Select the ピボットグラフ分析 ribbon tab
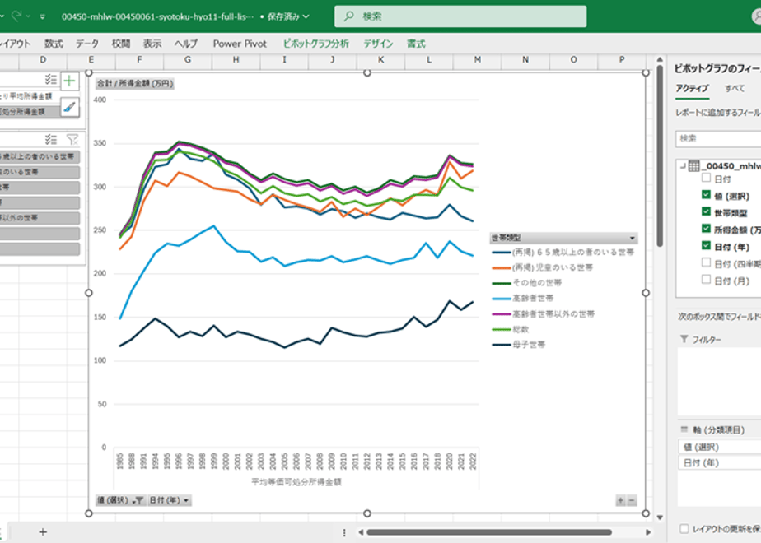The image size is (761, 543). click(316, 44)
